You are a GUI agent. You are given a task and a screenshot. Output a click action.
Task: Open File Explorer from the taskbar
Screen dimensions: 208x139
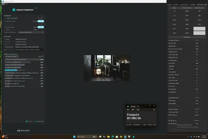pyautogui.click(x=109, y=137)
